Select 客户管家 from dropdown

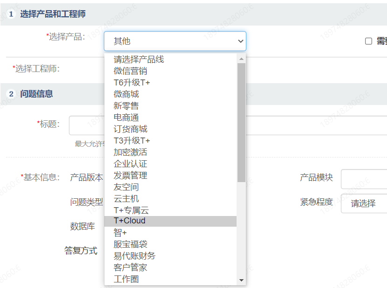(x=170, y=268)
